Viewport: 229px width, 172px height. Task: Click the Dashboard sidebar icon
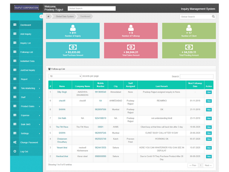pos(15,25)
